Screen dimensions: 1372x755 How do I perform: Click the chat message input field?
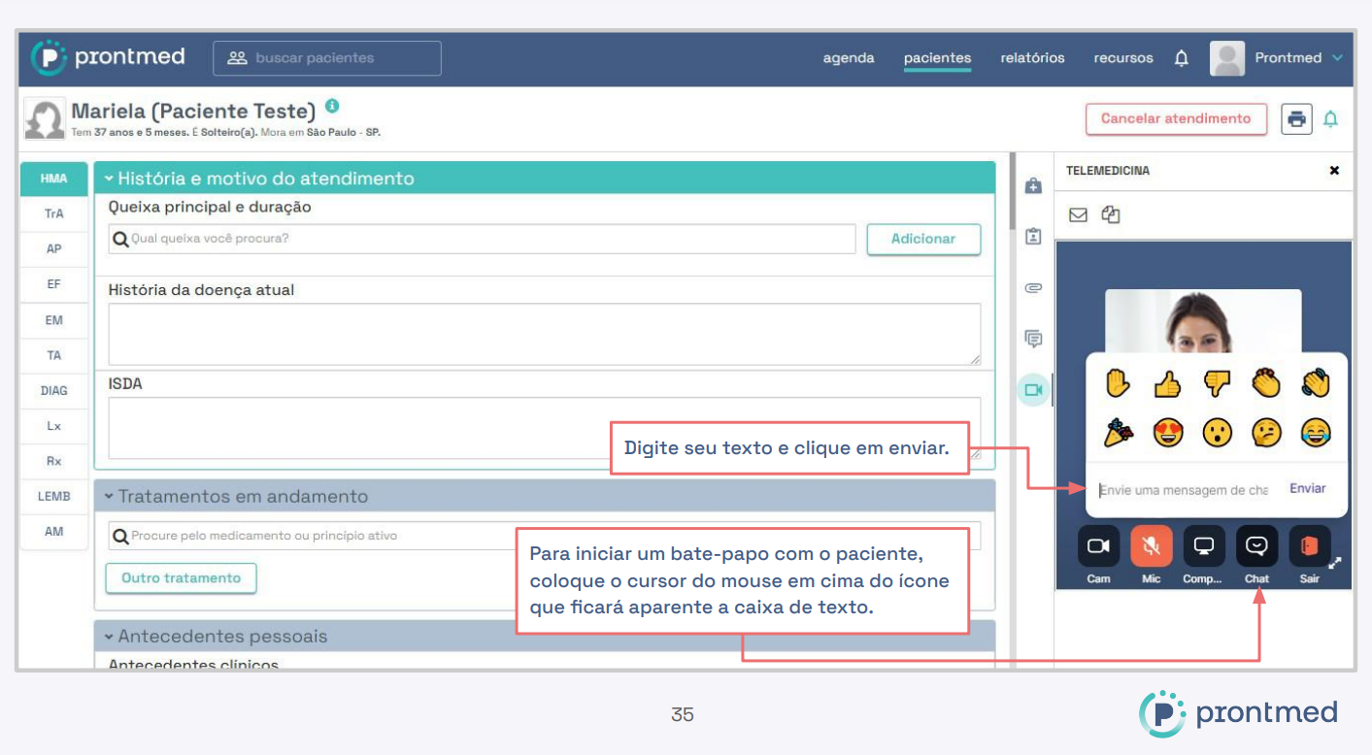coord(1183,490)
